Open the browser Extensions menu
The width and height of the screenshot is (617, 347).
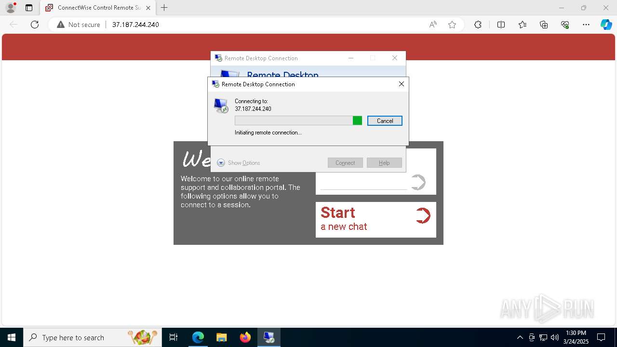[x=478, y=25]
